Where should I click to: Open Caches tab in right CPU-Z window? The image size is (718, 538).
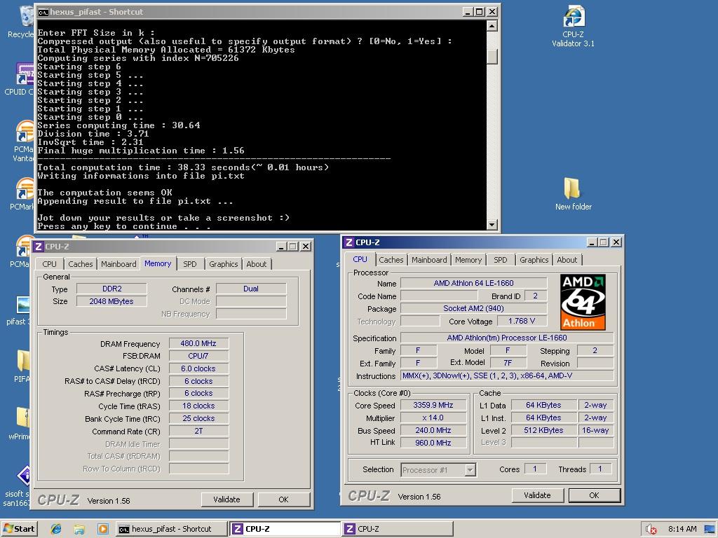coord(391,260)
